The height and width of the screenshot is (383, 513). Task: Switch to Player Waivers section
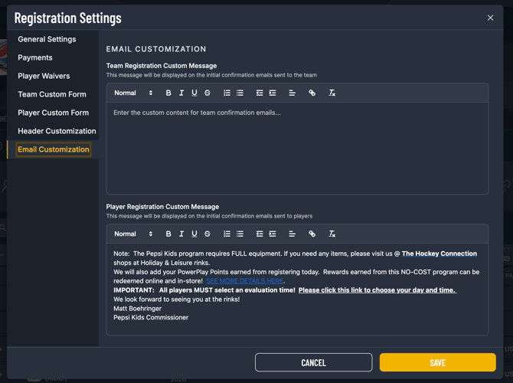44,76
